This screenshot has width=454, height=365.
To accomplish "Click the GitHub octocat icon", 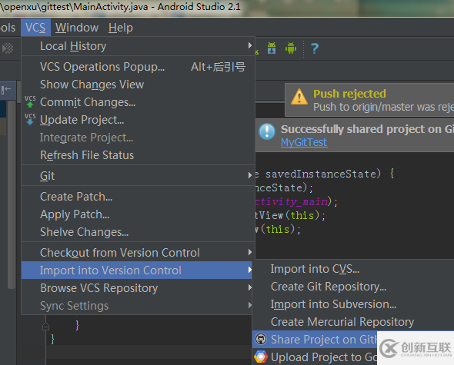I will (x=261, y=340).
